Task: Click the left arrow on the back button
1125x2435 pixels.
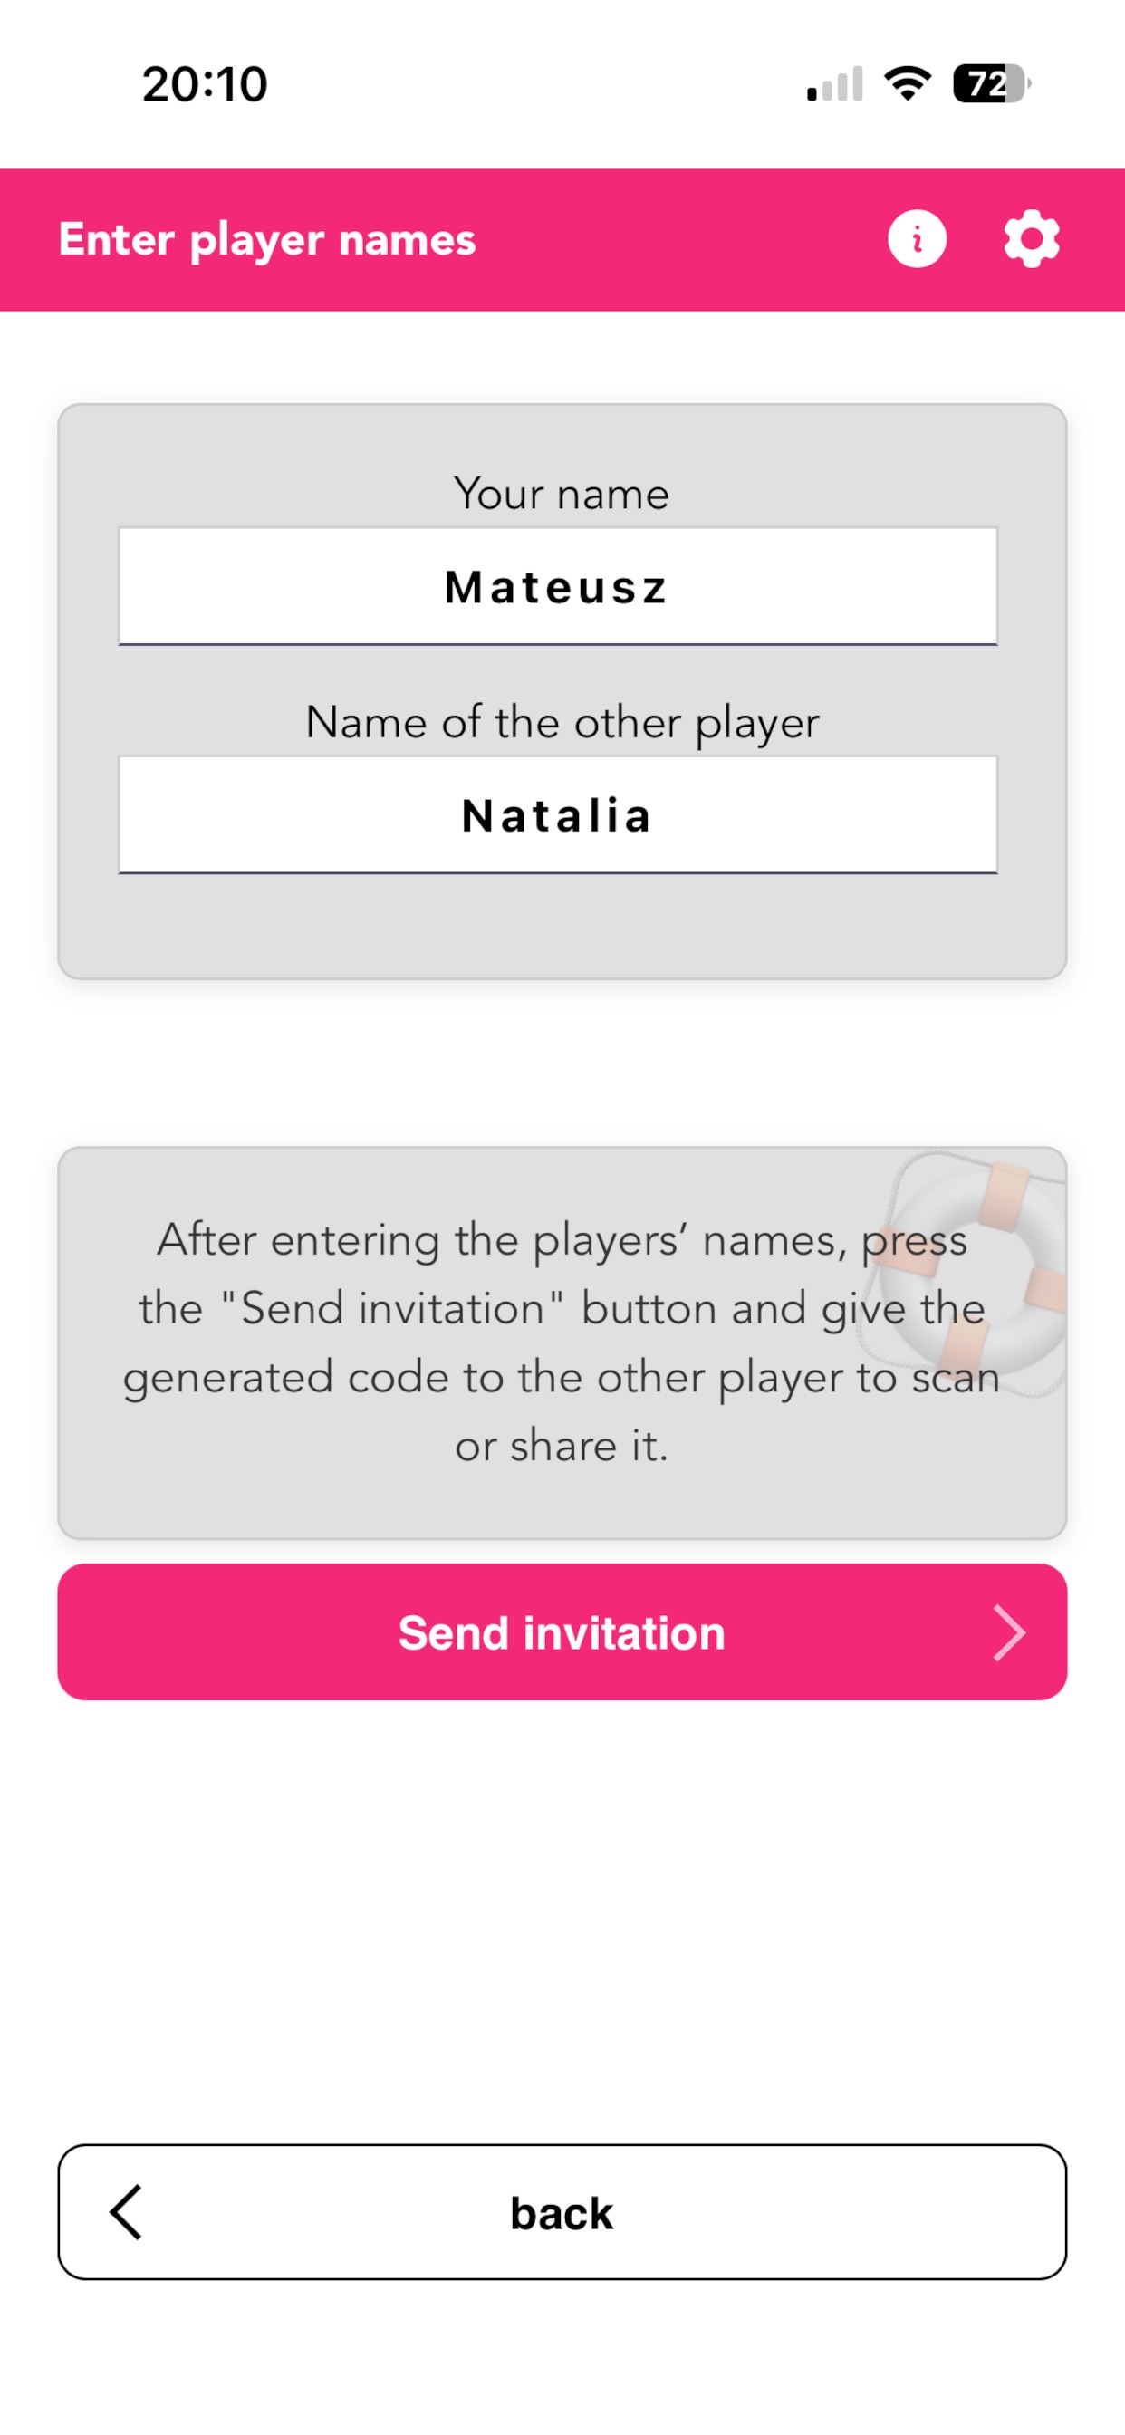Action: click(127, 2212)
